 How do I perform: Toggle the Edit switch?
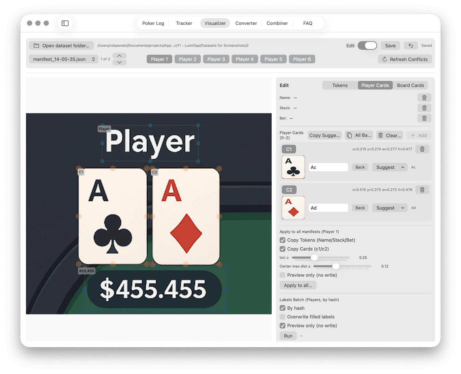click(x=367, y=45)
